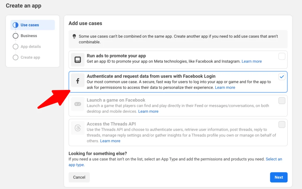Viewport: 302px width, 189px height.
Task: Click the Create app step circle icon
Action: [x=15, y=57]
